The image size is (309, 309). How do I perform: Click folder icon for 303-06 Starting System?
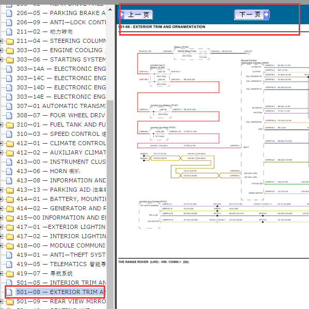10,59
